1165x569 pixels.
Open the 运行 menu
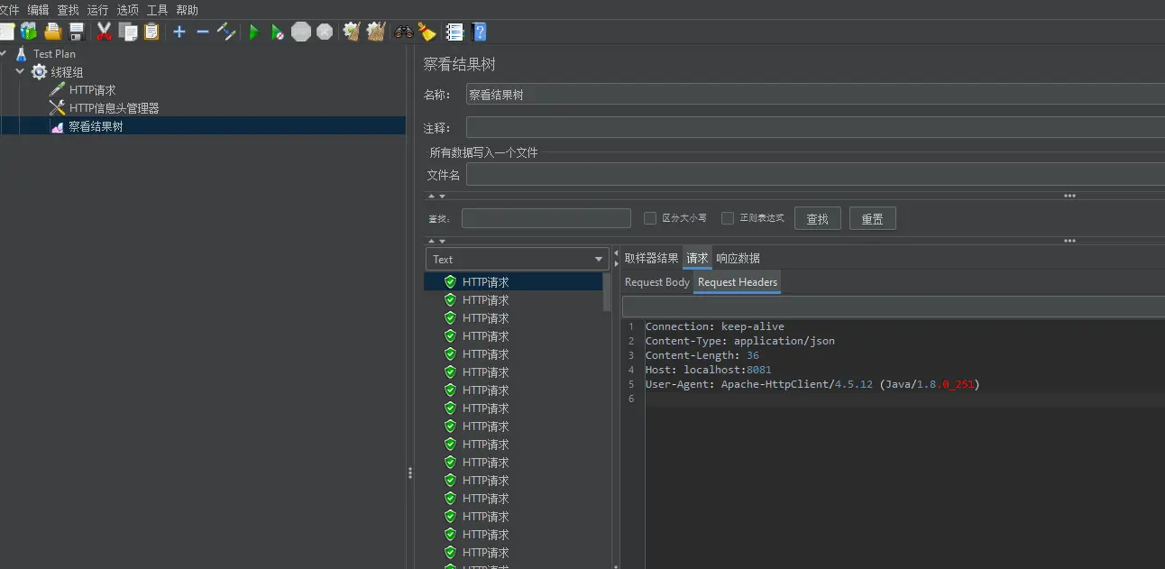click(97, 10)
